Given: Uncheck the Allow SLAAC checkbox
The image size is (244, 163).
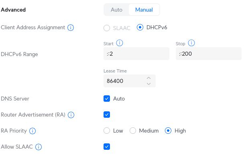Looking at the screenshot, I should [x=107, y=147].
